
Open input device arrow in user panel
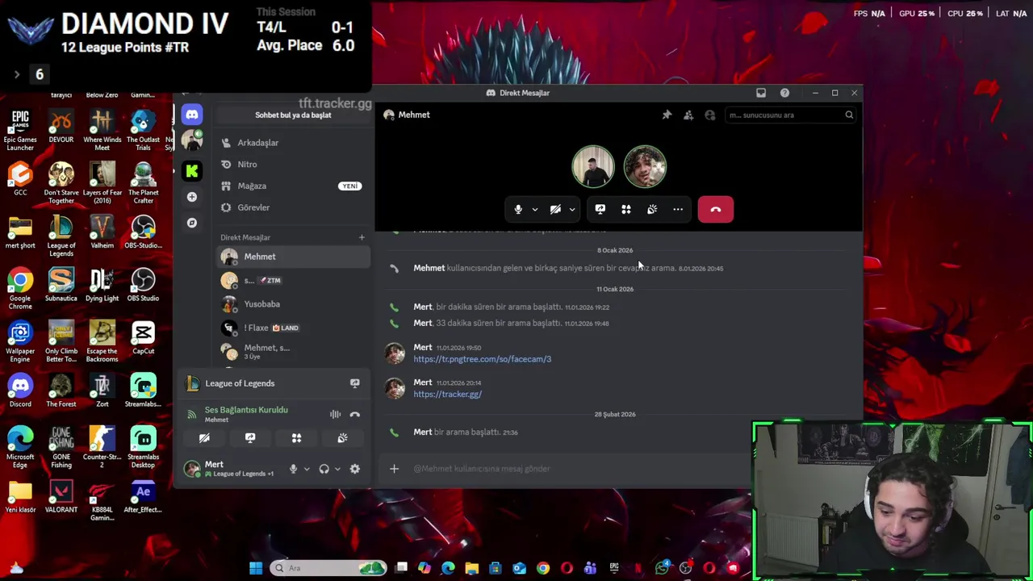307,469
